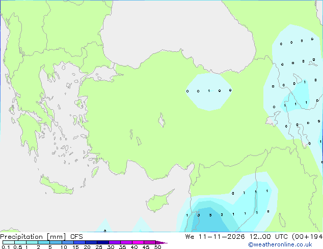The height and width of the screenshot is (249, 323).
Task: Click the "12:00 UTC" time text
Action: [268, 237]
